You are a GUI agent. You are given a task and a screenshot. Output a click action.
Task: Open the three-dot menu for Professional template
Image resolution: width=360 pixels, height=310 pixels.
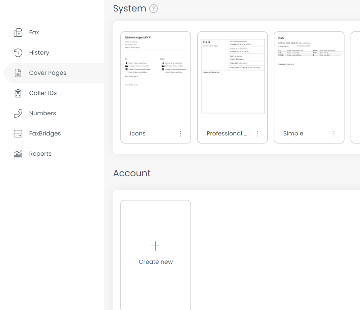(x=257, y=134)
